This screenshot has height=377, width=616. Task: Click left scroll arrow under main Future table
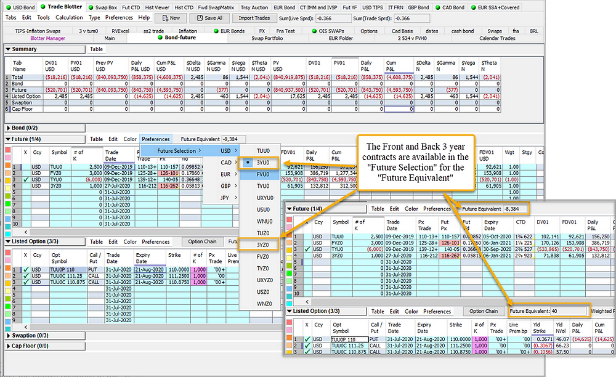point(26,232)
